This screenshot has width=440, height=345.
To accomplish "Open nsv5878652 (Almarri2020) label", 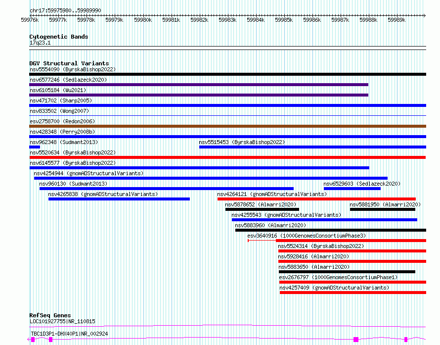I will point(261,204).
